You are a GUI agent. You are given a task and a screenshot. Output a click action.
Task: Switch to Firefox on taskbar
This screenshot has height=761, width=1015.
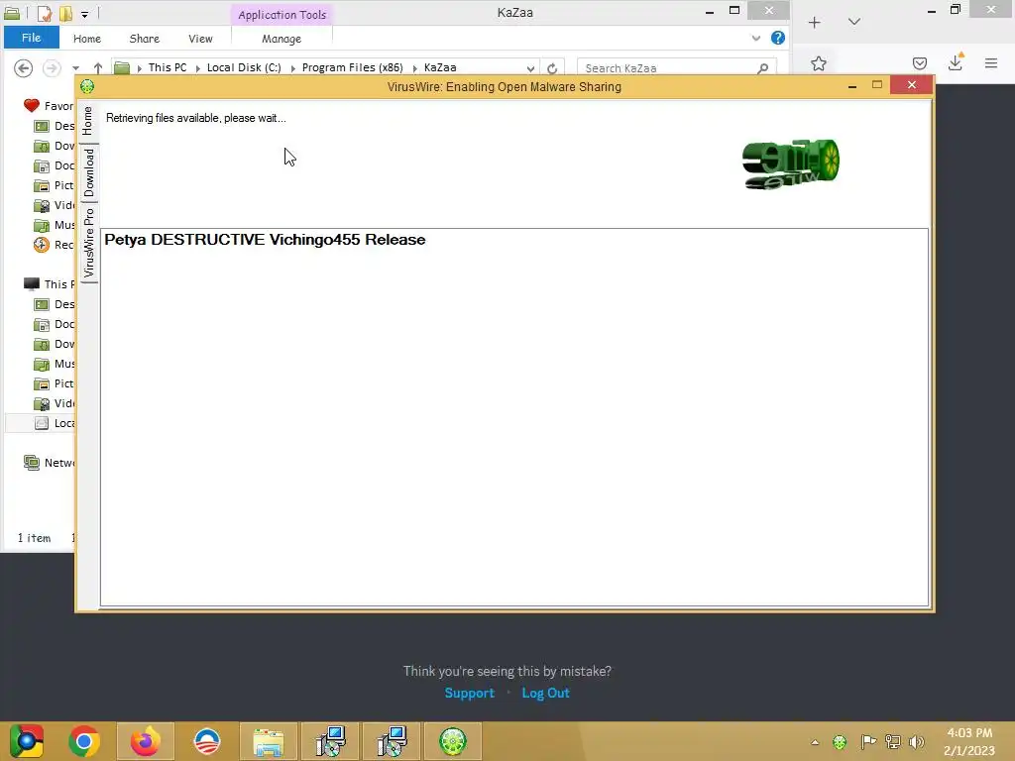[145, 741]
